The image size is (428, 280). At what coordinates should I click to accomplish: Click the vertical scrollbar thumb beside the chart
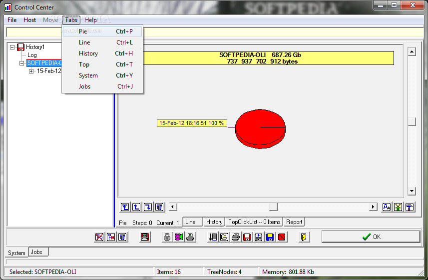click(412, 121)
